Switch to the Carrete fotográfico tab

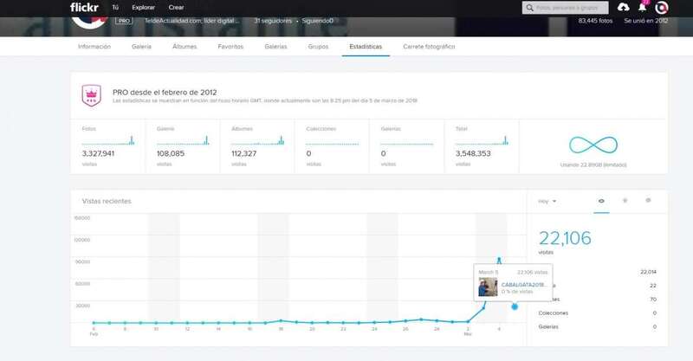(428, 46)
